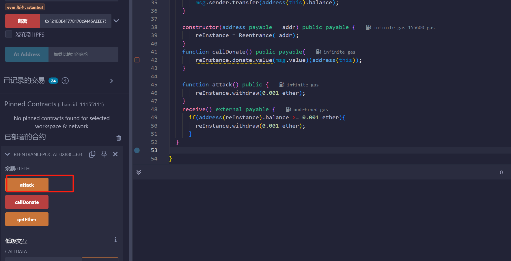The image size is (511, 261).
Task: Click the gas icon next to constructor
Action: coord(368,27)
